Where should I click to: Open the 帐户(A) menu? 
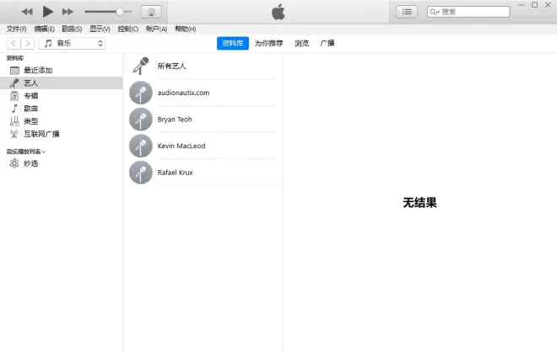click(156, 29)
